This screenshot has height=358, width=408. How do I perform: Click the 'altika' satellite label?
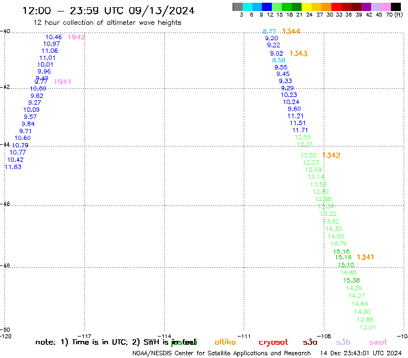pyautogui.click(x=225, y=342)
